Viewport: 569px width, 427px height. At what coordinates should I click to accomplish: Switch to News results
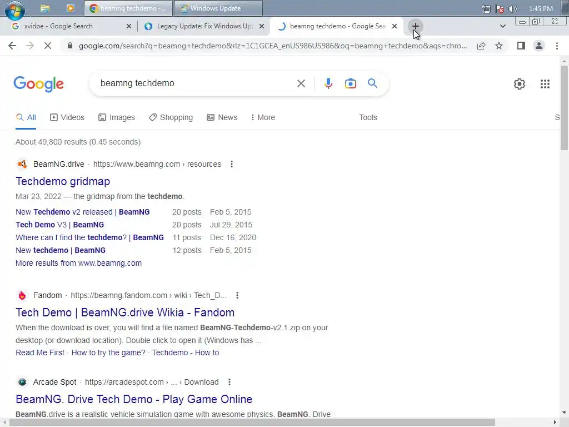222,117
